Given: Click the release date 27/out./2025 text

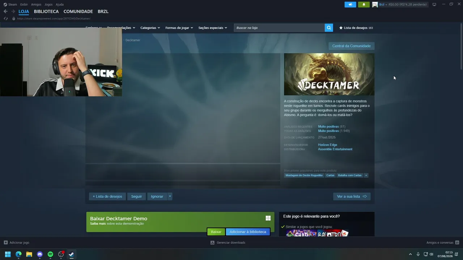Looking at the screenshot, I should tap(327, 138).
